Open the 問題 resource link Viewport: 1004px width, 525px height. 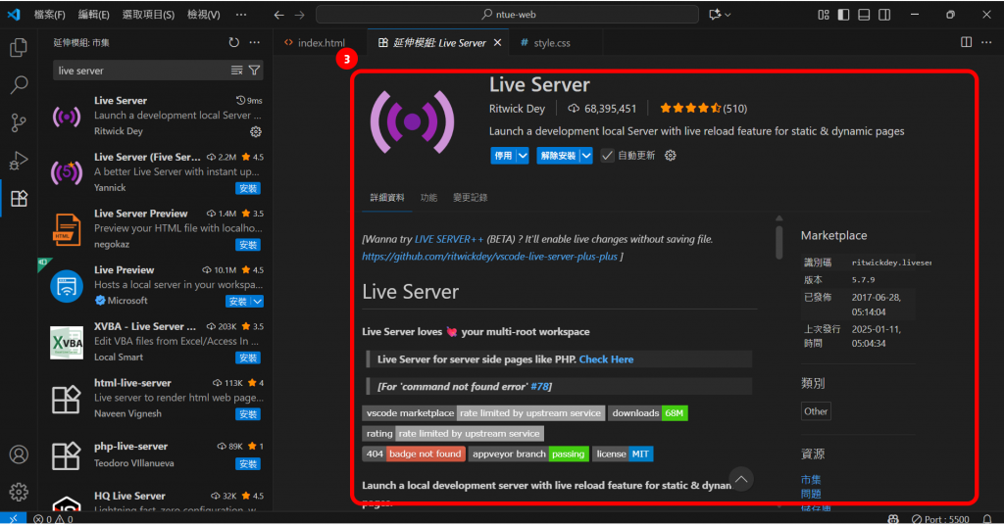point(811,494)
